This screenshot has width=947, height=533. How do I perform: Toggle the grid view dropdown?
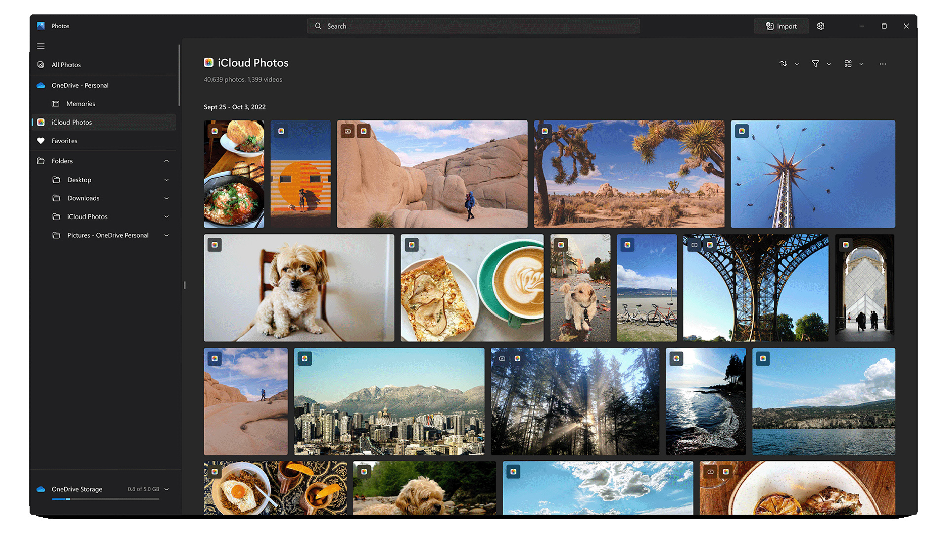(x=861, y=63)
